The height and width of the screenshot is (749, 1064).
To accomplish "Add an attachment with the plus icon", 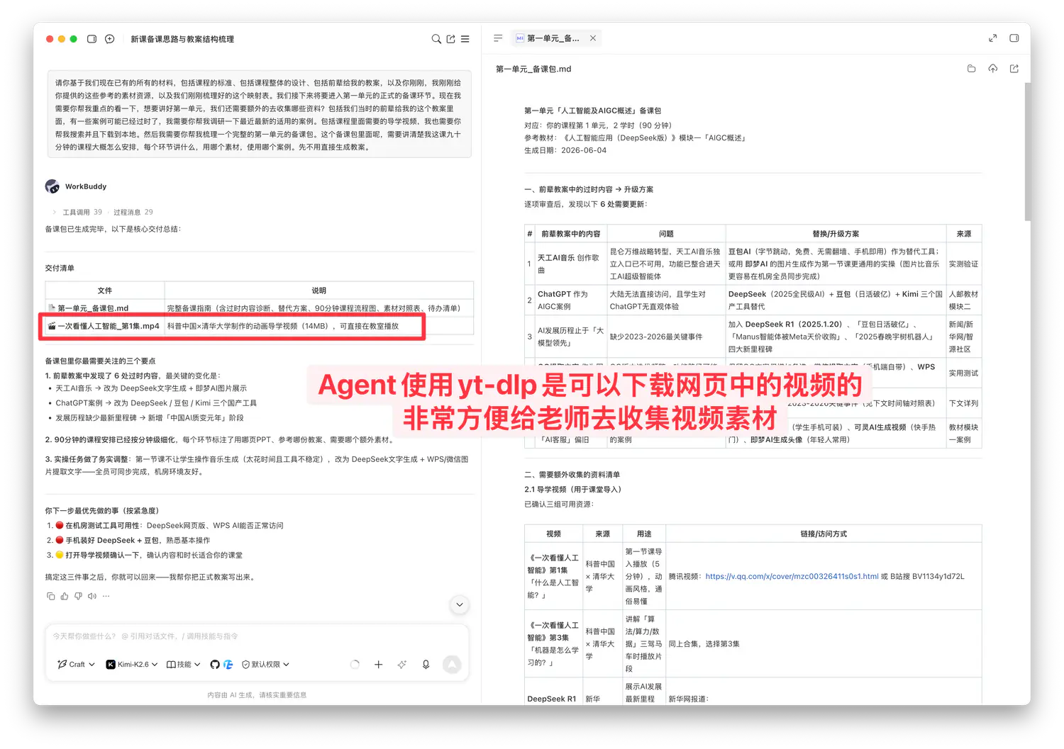I will (x=379, y=665).
